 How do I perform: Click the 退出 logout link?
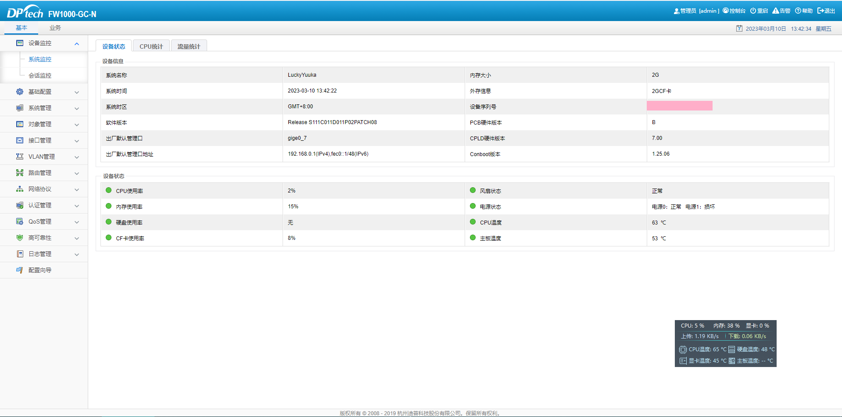tap(826, 11)
